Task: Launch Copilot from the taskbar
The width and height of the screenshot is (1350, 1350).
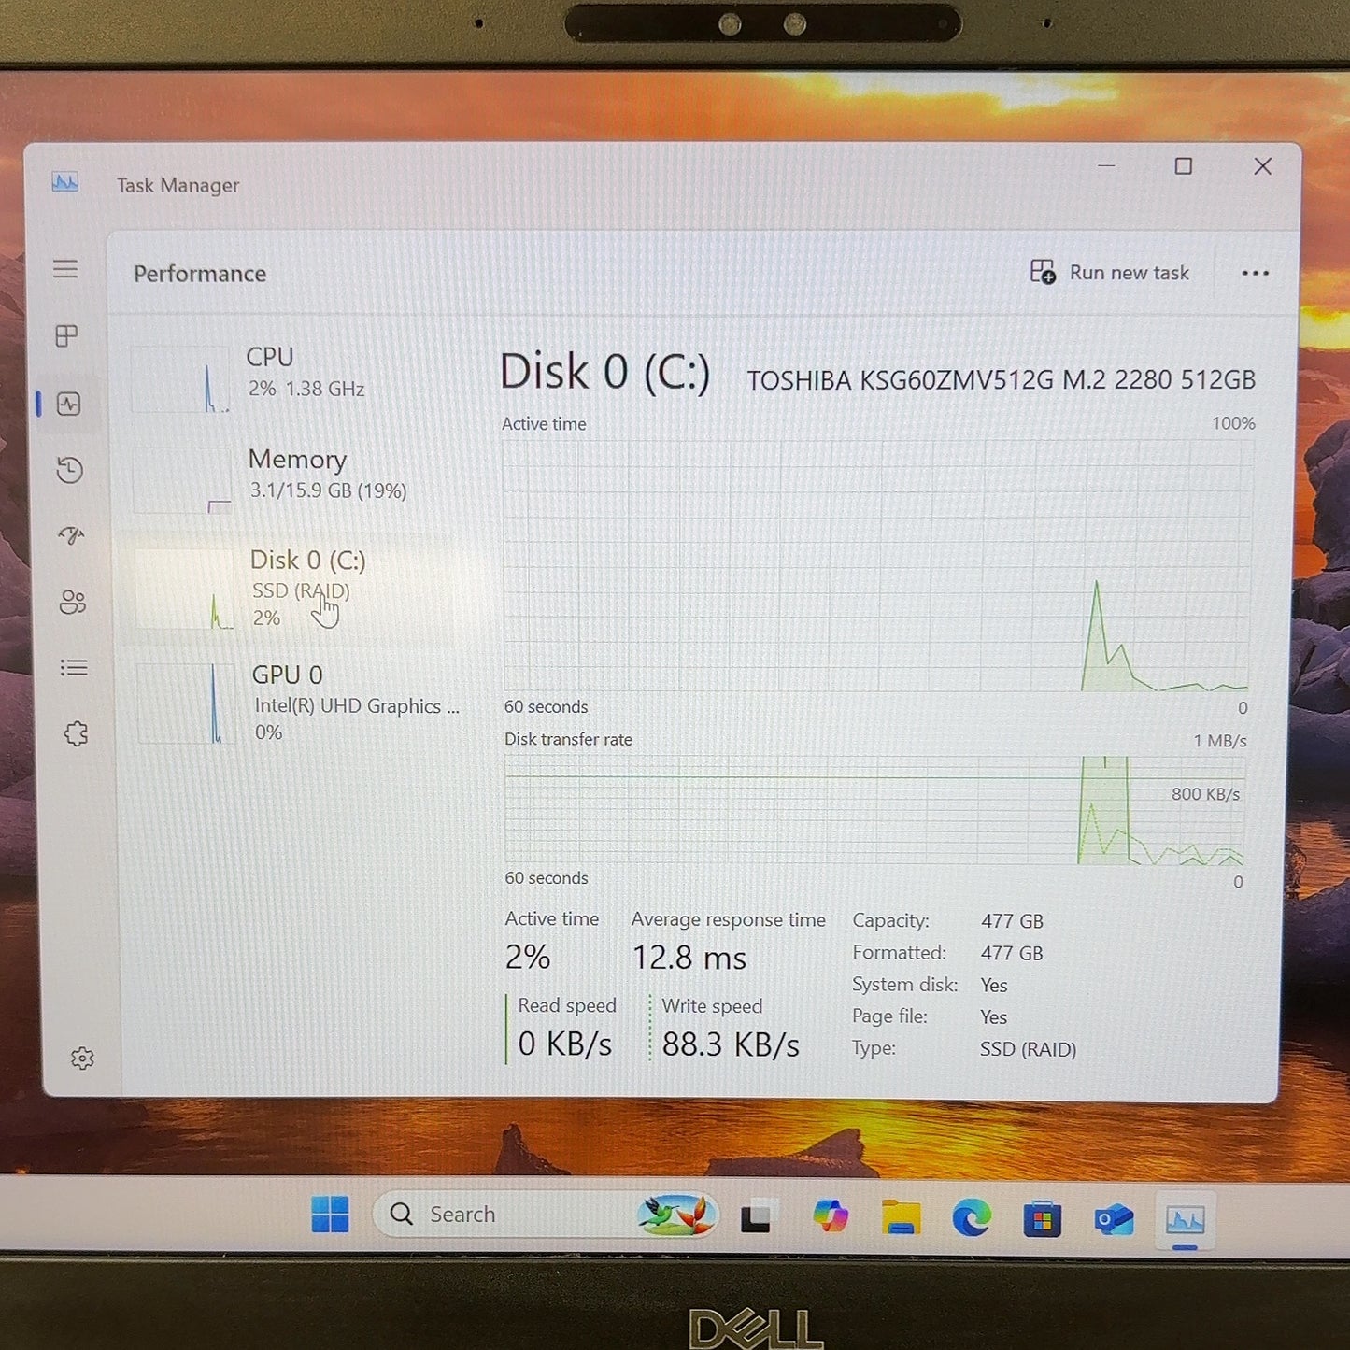Action: click(830, 1216)
